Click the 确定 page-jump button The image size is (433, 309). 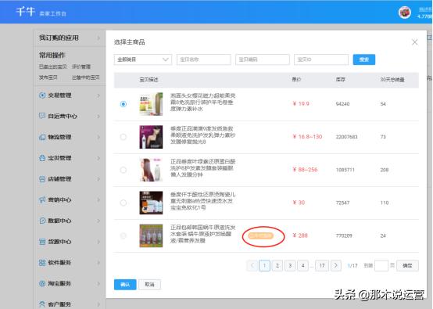point(407,266)
